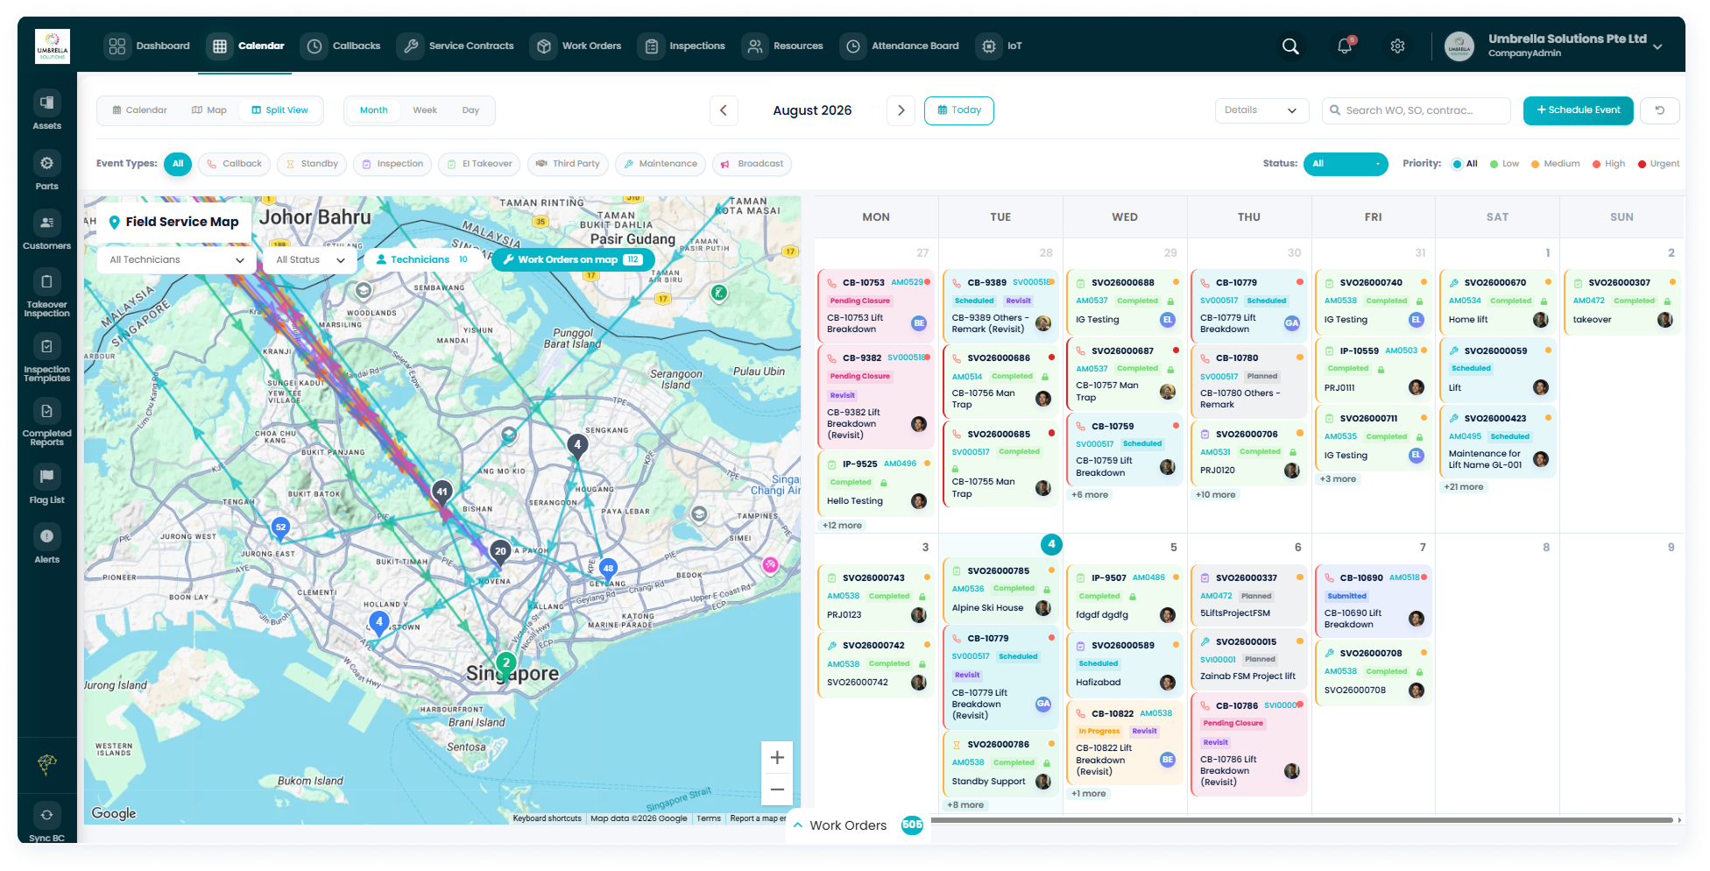Select High priority filter

1609,164
